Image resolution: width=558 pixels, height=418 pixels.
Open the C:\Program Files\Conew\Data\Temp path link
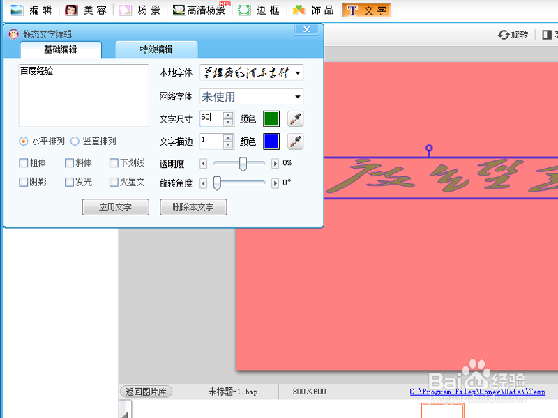[478, 392]
